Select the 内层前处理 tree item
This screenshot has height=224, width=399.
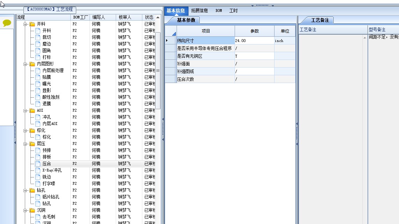[53, 70]
